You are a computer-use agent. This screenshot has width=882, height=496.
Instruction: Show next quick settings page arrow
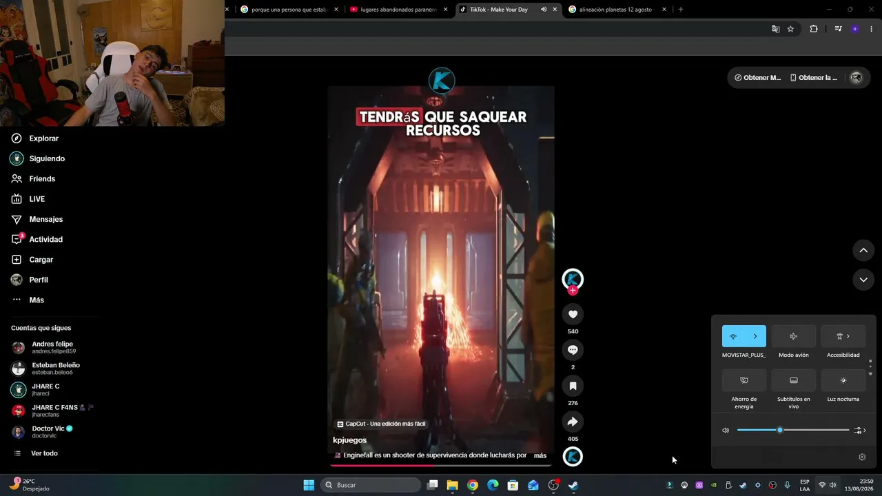(870, 373)
